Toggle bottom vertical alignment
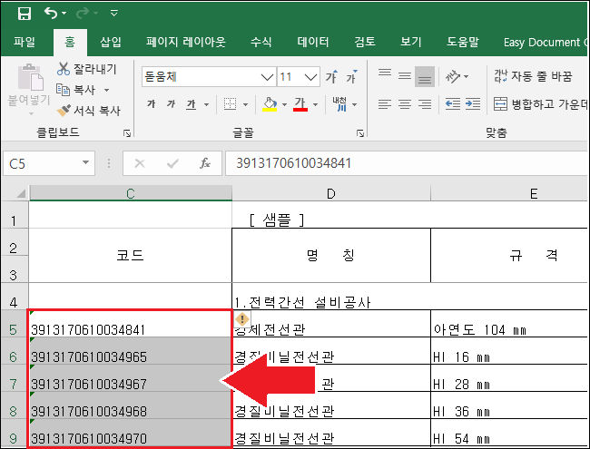 pyautogui.click(x=425, y=77)
